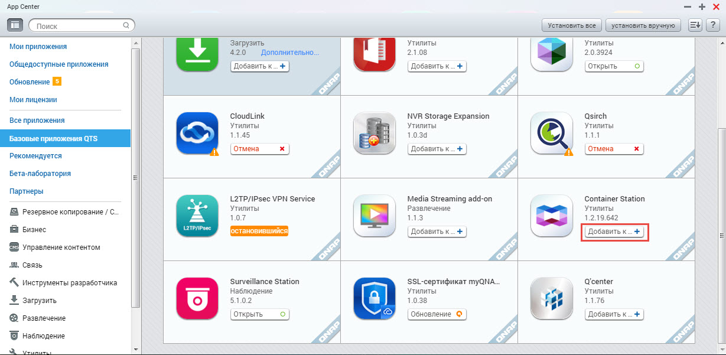Add Download Station to queue

(x=260, y=66)
